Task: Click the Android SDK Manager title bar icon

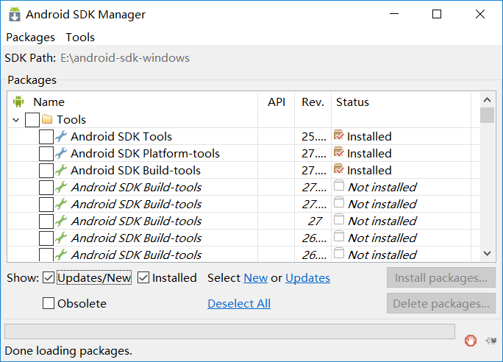Action: point(15,14)
